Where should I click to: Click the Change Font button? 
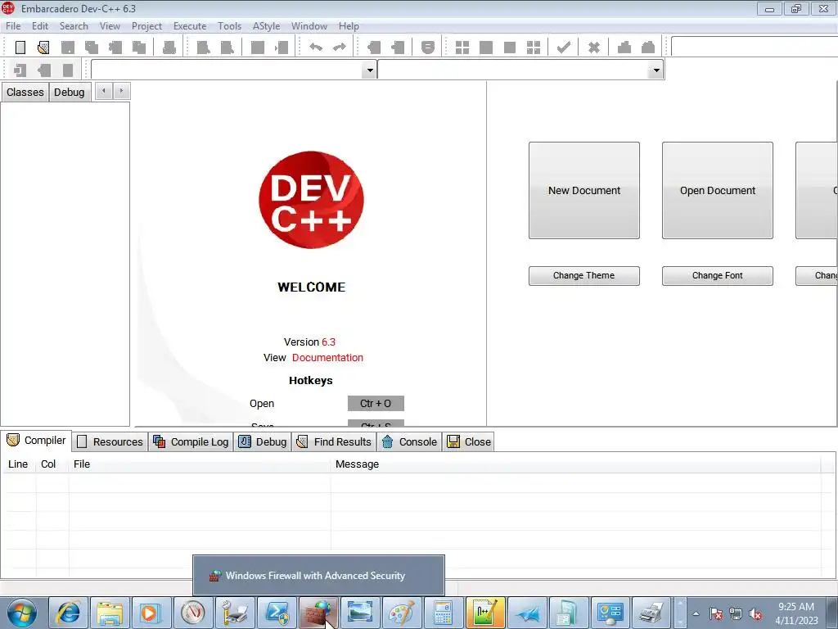coord(717,275)
